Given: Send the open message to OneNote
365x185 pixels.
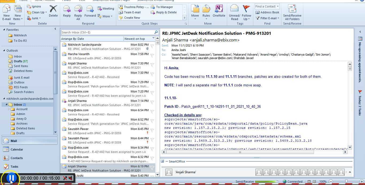Looking at the screenshot, I should pyautogui.click(x=219, y=12).
